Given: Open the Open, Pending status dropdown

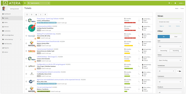Looking at the screenshot, I should point(170,60).
